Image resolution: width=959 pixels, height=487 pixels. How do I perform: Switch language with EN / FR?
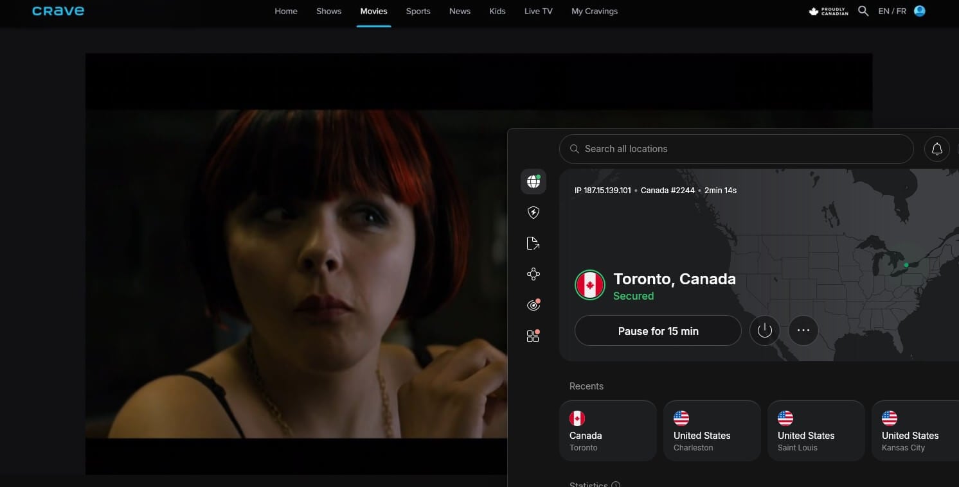[x=892, y=12]
